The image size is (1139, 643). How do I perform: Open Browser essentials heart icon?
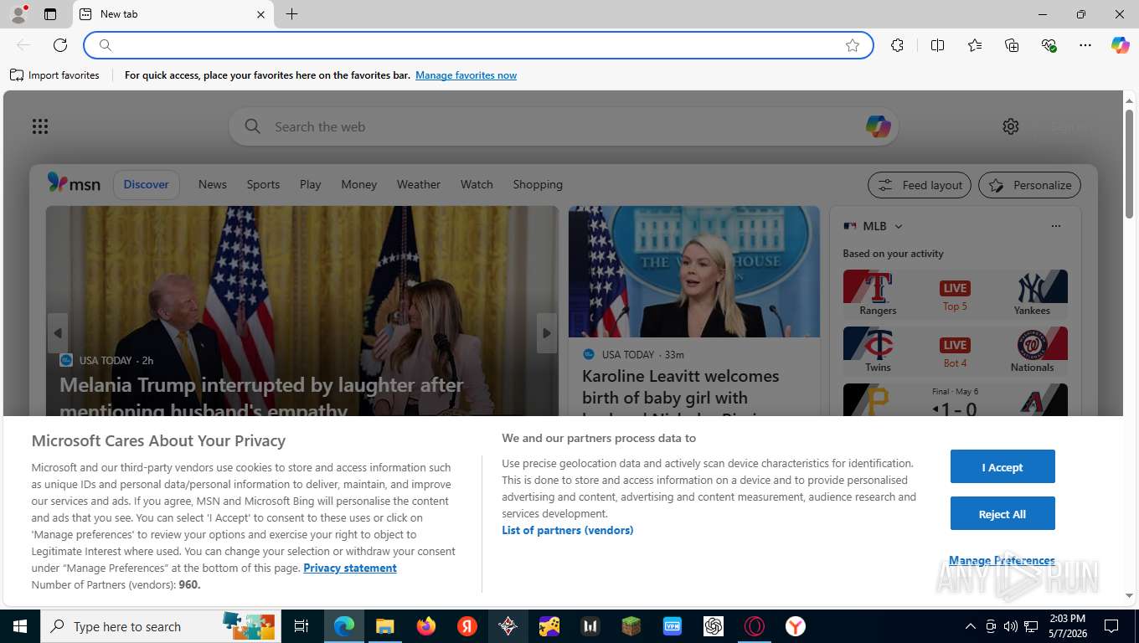point(1049,45)
